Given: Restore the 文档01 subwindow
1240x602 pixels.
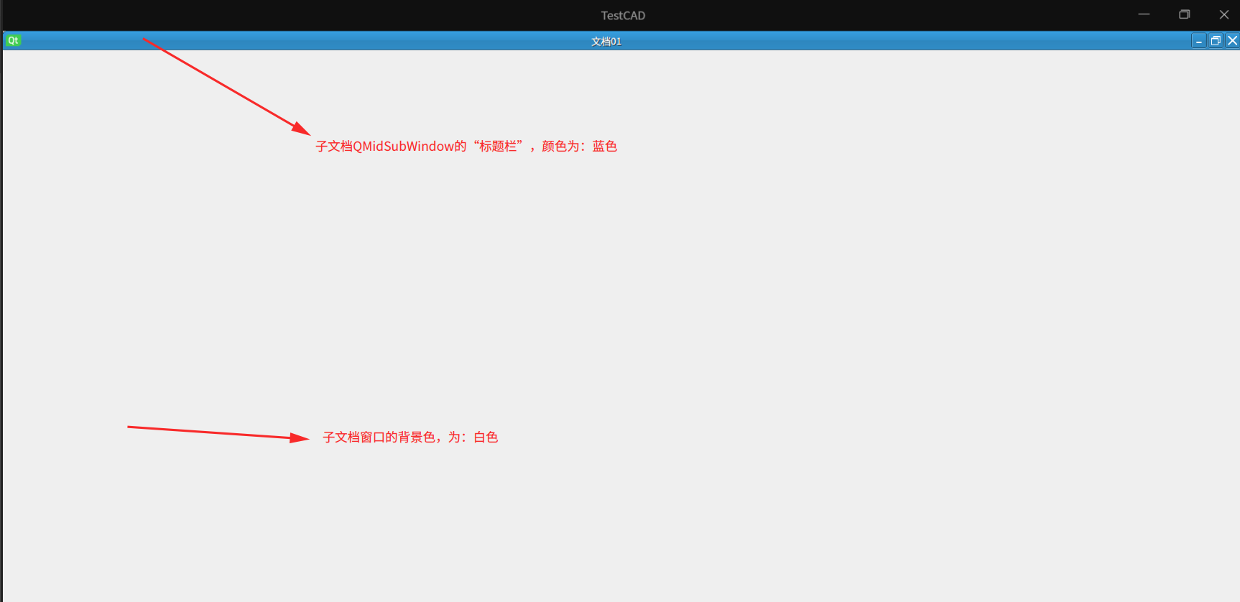Looking at the screenshot, I should 1216,41.
